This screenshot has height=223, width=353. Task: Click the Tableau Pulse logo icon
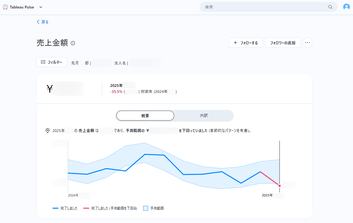[5, 7]
